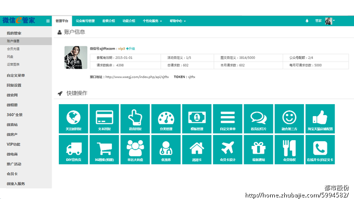Open the phone tile 在线开卡
Screen dimensions: 354x199
pyautogui.click(x=320, y=150)
